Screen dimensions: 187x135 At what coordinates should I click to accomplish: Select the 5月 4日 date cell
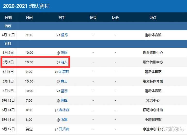[8, 62]
